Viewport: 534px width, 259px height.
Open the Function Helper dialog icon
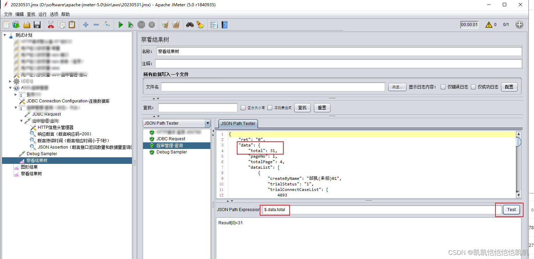(x=214, y=25)
